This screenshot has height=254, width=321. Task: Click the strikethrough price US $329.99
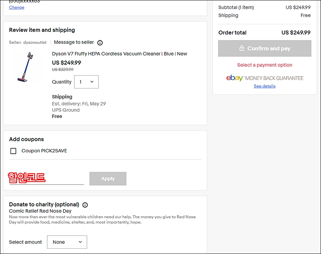tap(63, 70)
